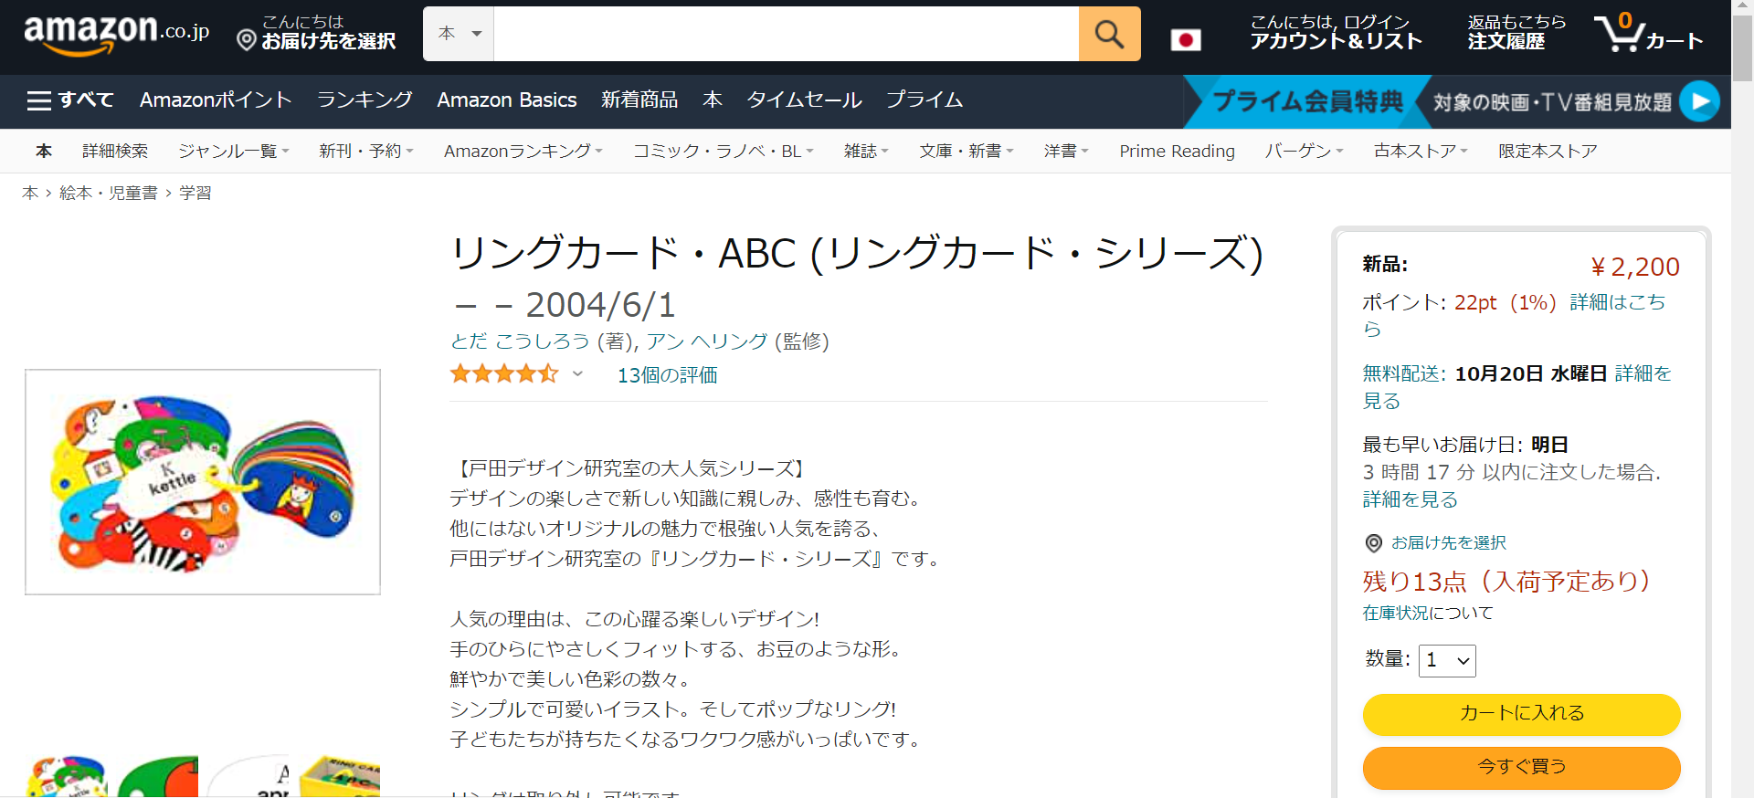Open 在庫状況 stock status link

coord(1395,613)
